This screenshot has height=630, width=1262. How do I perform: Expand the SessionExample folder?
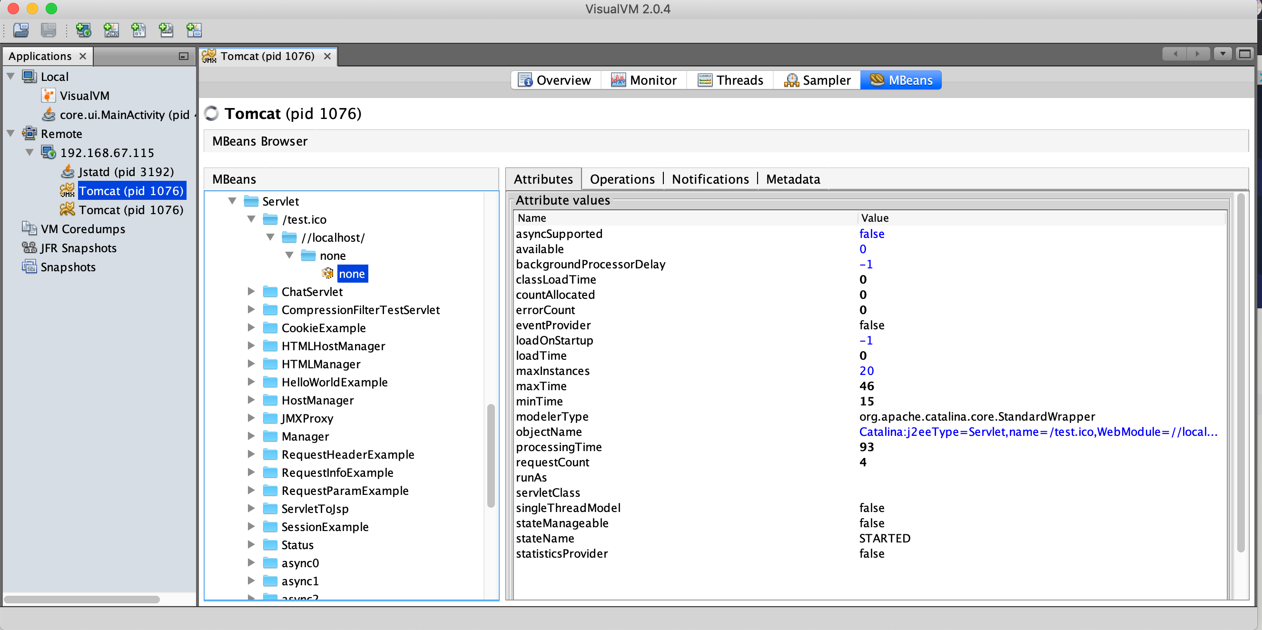pyautogui.click(x=251, y=527)
